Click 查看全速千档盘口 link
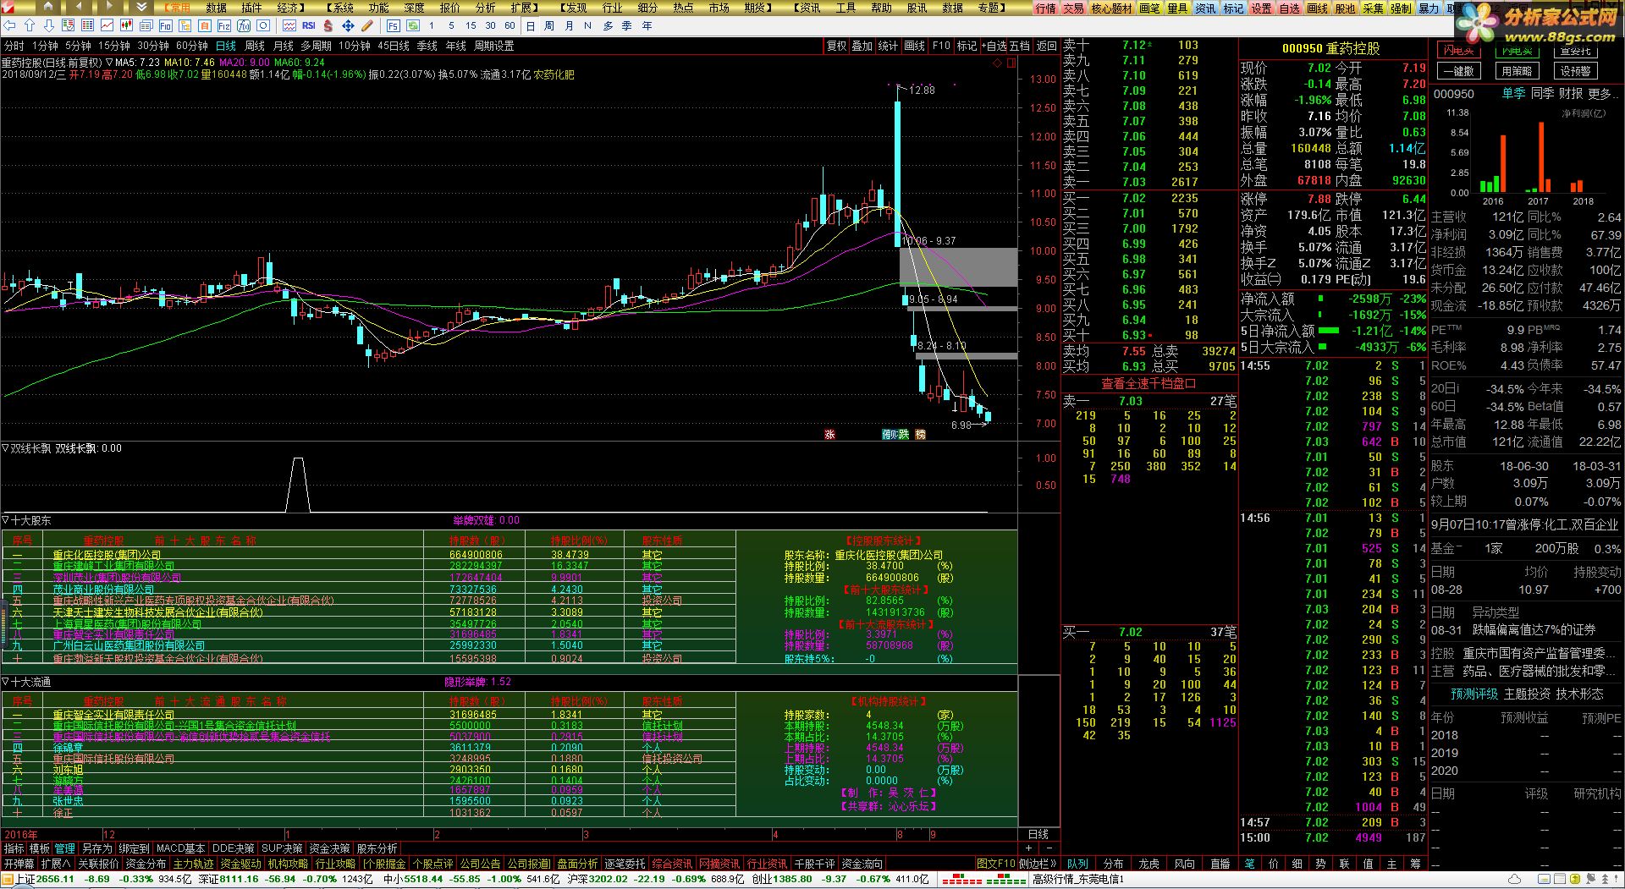The width and height of the screenshot is (1625, 889). (x=1149, y=383)
